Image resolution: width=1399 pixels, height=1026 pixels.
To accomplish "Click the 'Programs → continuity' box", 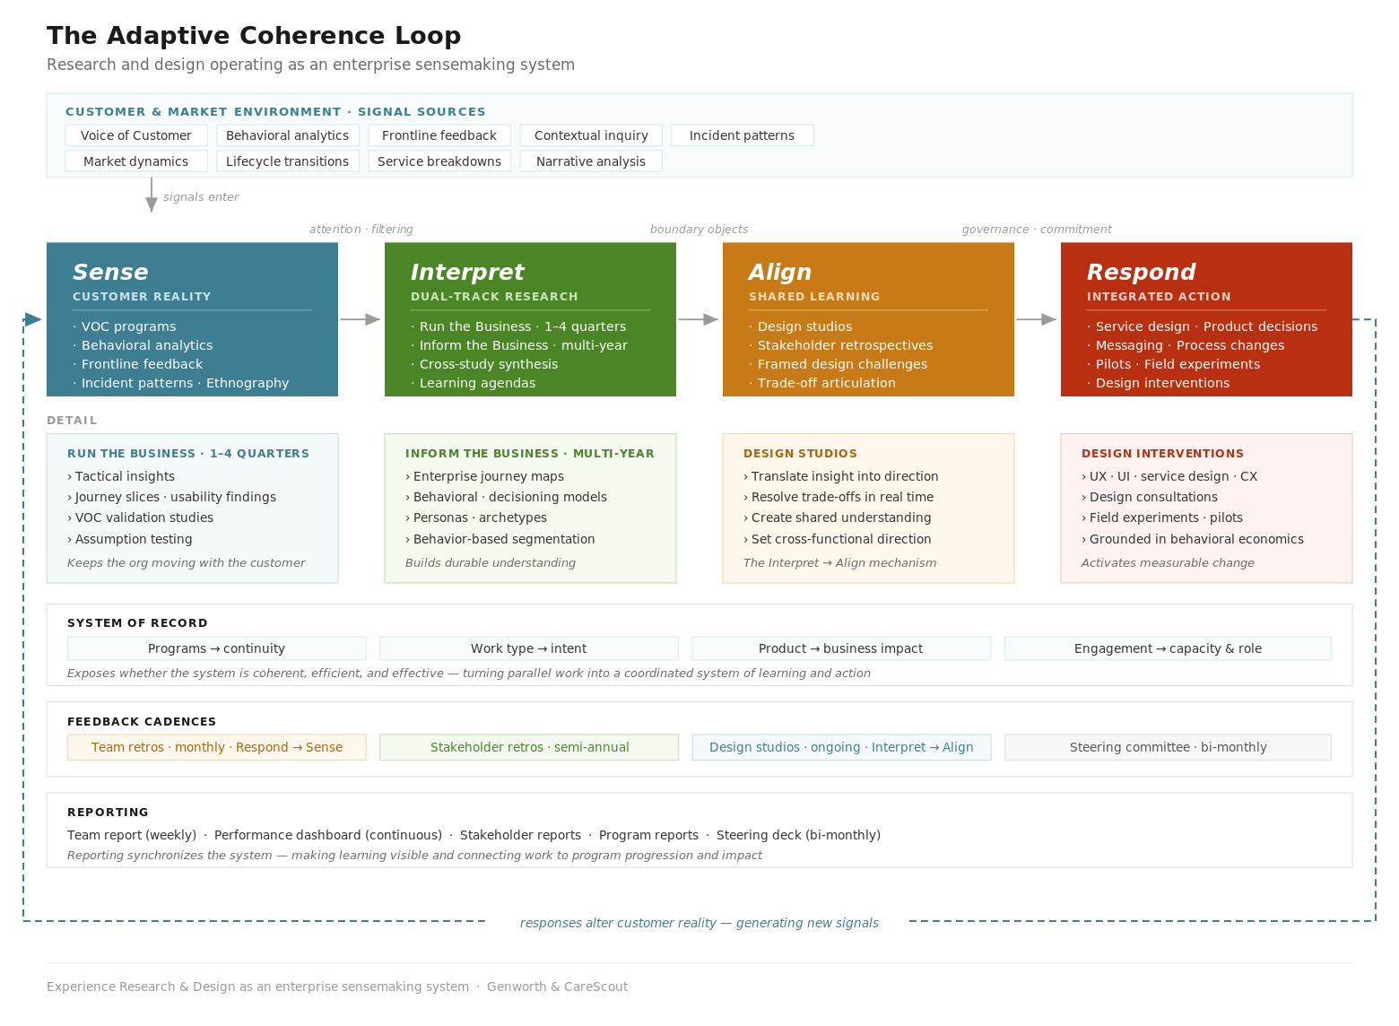I will tap(217, 648).
